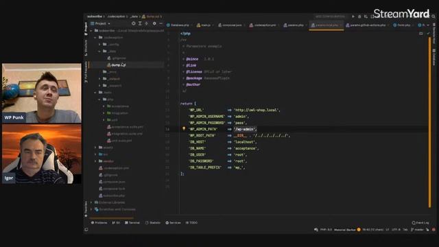Click the orange editor scrollbar stripe

[x=429, y=122]
